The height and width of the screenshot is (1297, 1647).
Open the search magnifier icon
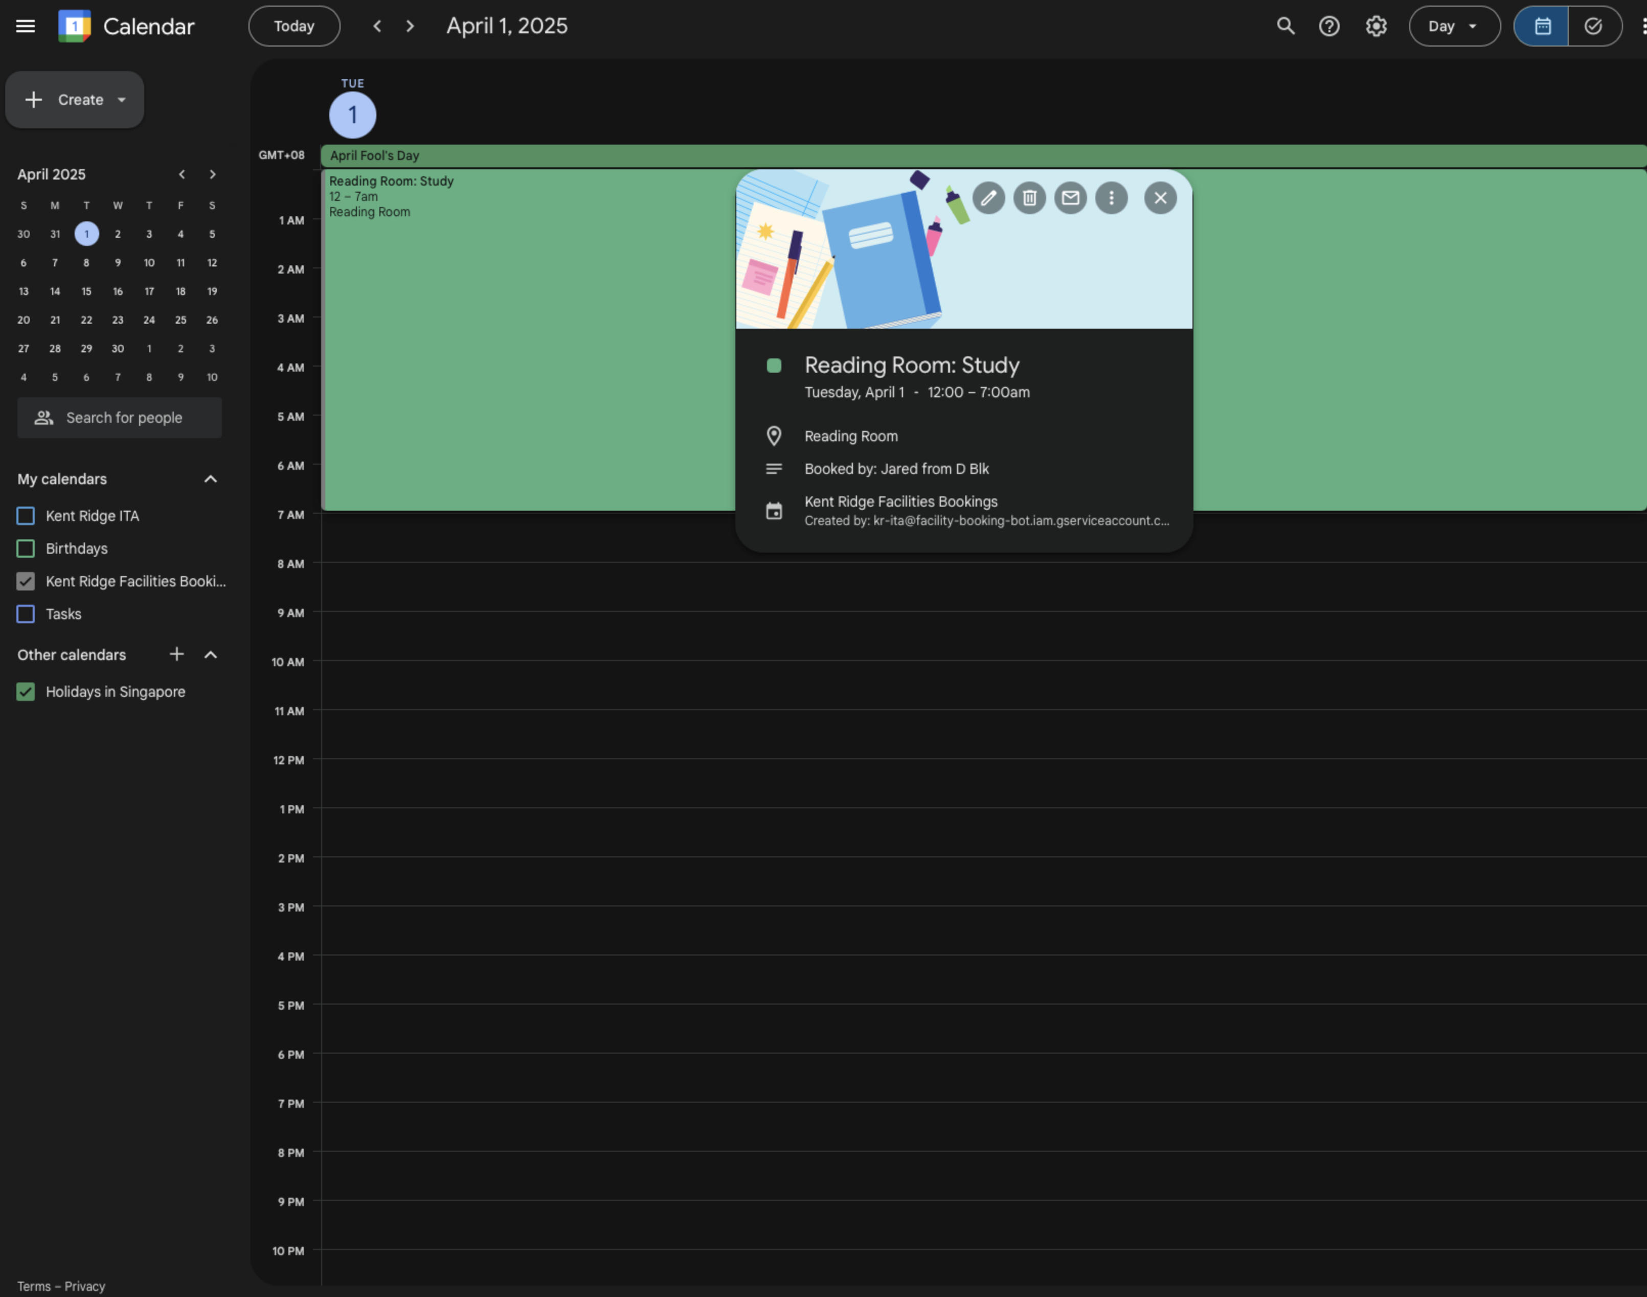coord(1285,26)
